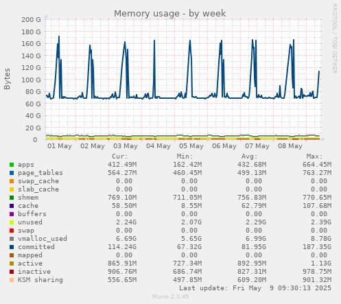Click the purple buffers legend swatch
The width and height of the screenshot is (341, 304).
coord(12,214)
